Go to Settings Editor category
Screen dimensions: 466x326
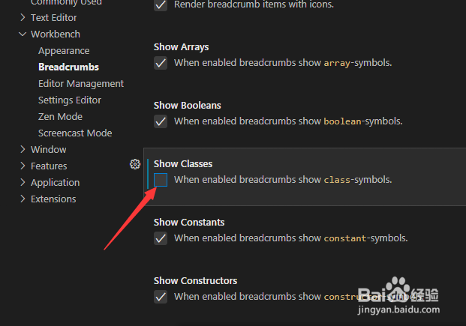70,100
